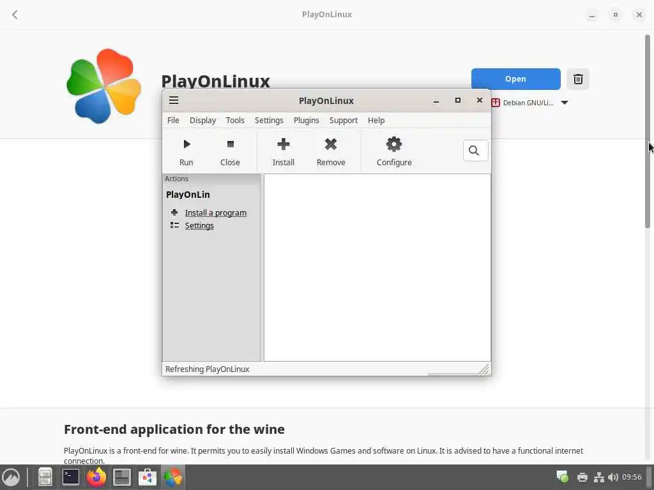Open the taskbar start menu icon
The height and width of the screenshot is (490, 654).
[x=11, y=477]
